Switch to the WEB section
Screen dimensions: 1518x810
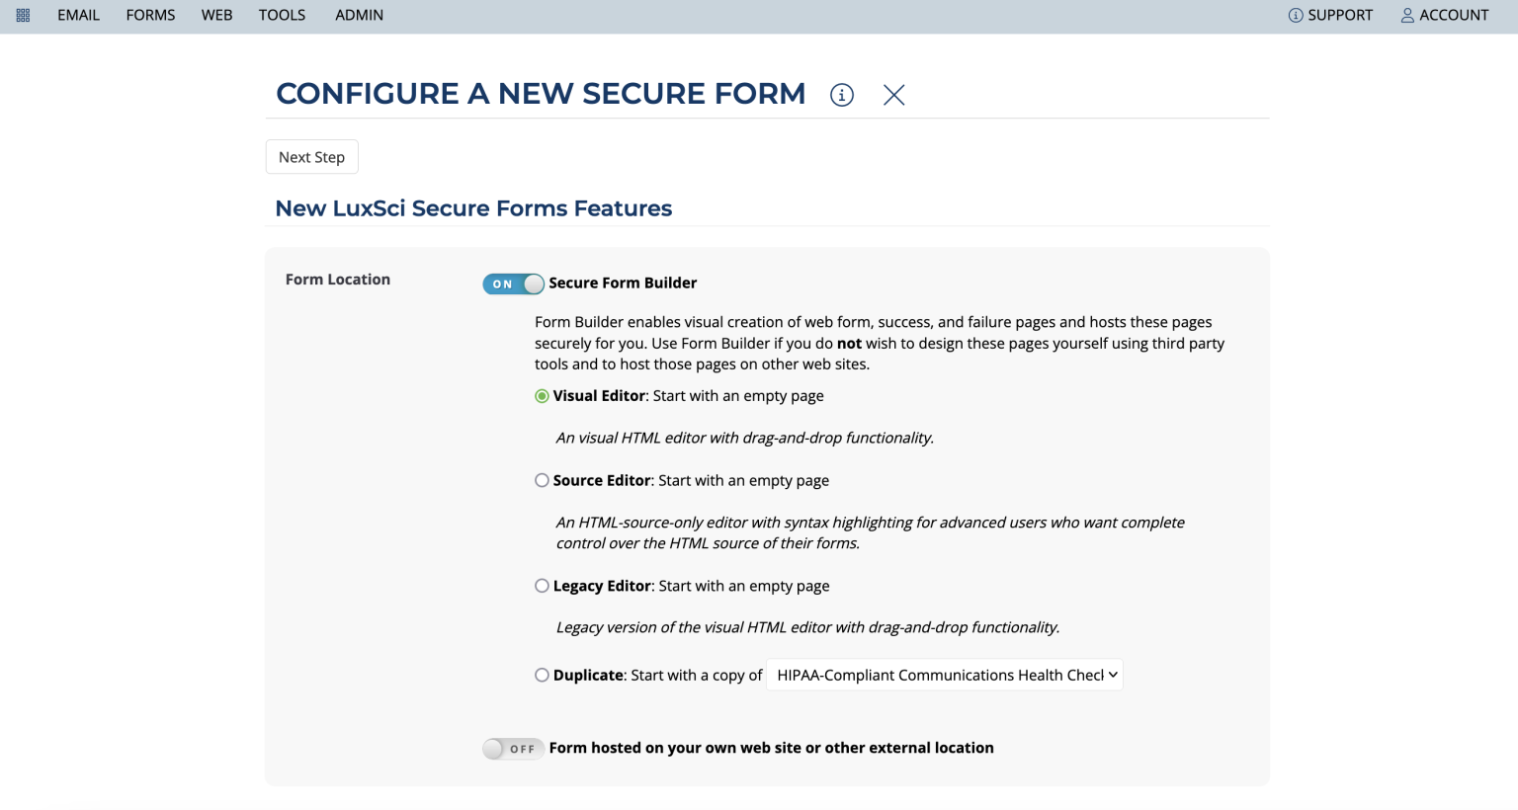(216, 15)
